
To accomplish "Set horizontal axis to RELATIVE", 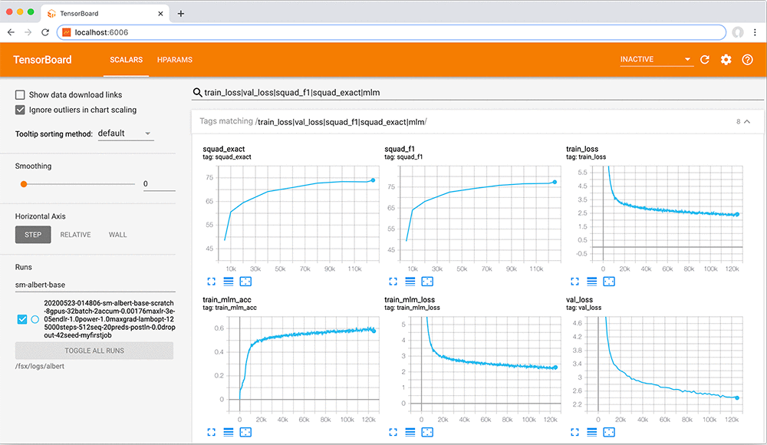I will 75,235.
